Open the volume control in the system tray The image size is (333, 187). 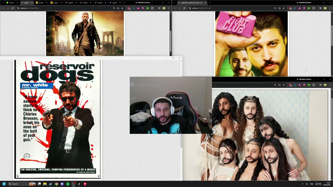pyautogui.click(x=320, y=184)
